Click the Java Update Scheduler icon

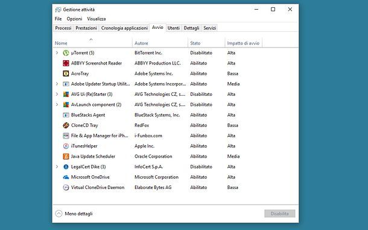66,156
